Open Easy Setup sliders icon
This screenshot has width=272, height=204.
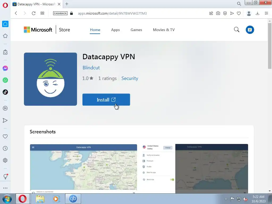[x=266, y=13]
